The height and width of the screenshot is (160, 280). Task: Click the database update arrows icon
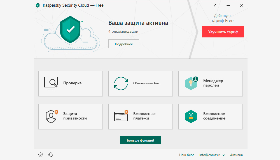121,83
